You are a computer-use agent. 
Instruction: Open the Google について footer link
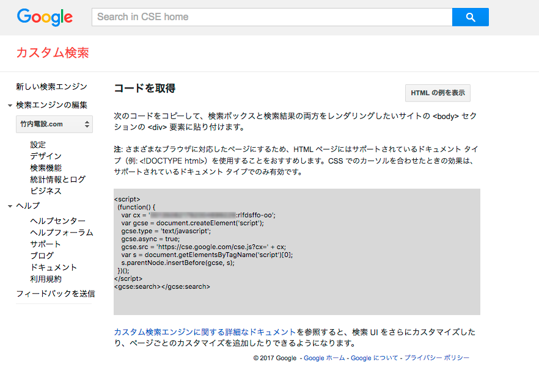click(x=375, y=358)
